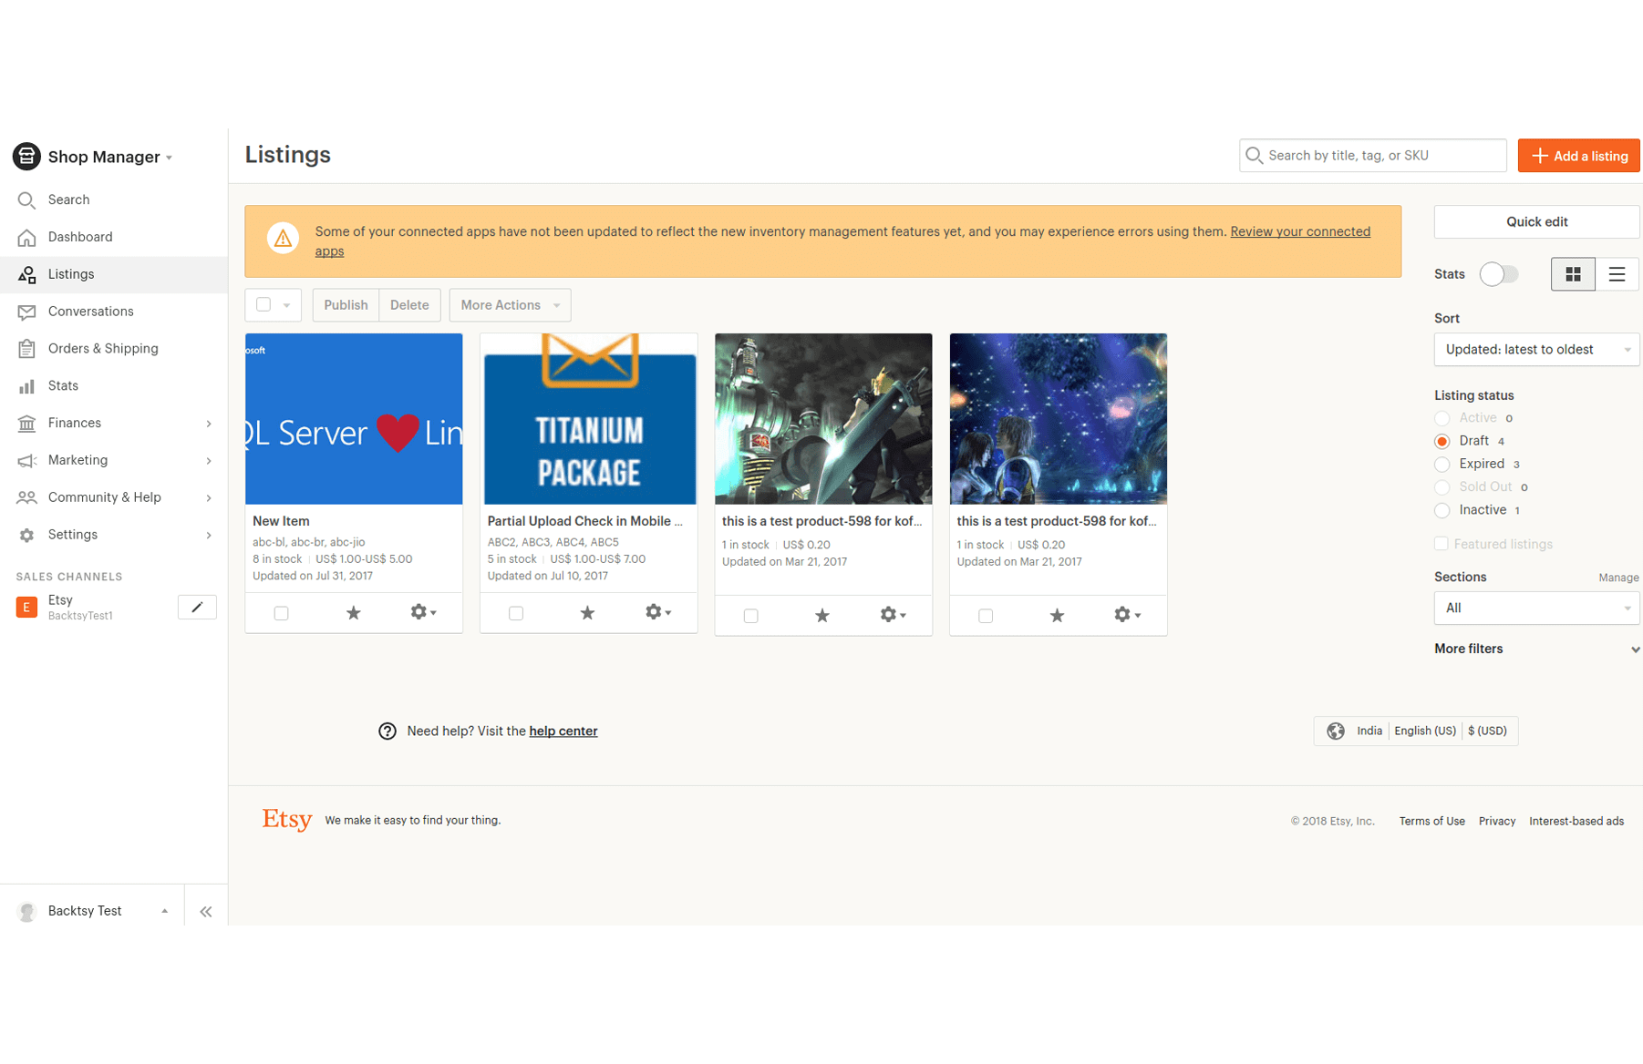Select the Inactive listing status radio
This screenshot has width=1643, height=1064.
pos(1441,511)
